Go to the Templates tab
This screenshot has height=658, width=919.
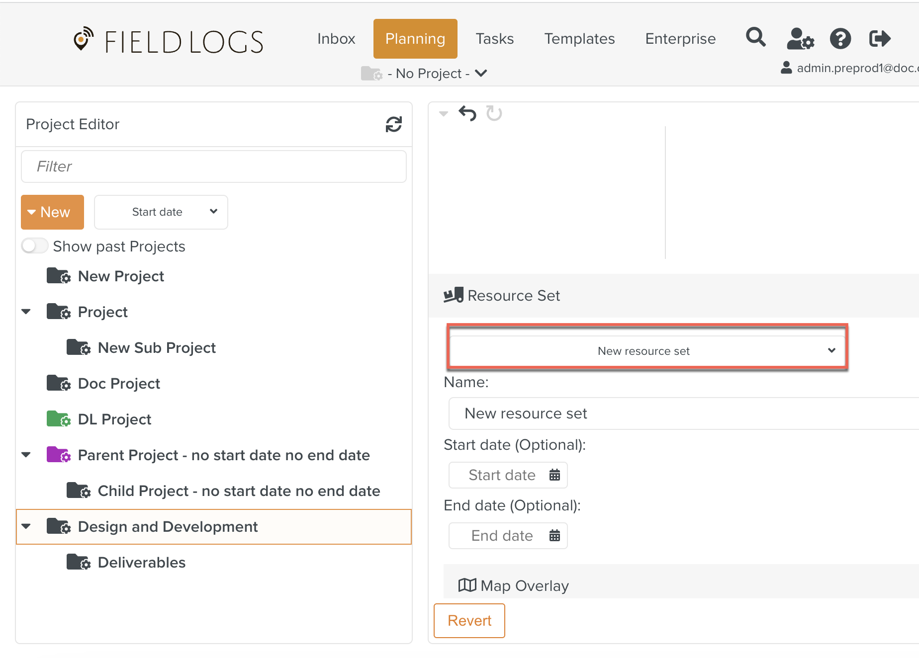(579, 39)
